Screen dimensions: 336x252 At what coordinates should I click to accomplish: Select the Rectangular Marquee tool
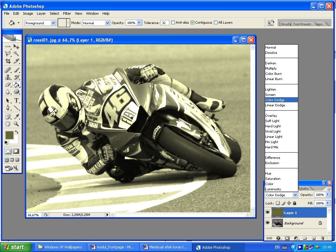pos(8,46)
